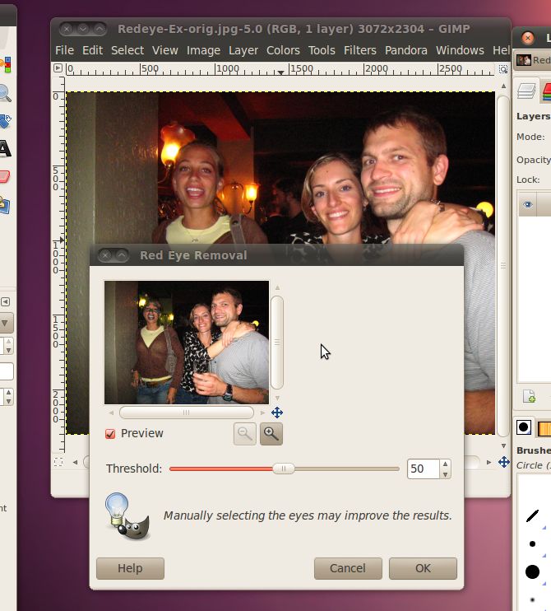The width and height of the screenshot is (551, 611).
Task: Click the preview horizontal scrollbar
Action: [187, 413]
